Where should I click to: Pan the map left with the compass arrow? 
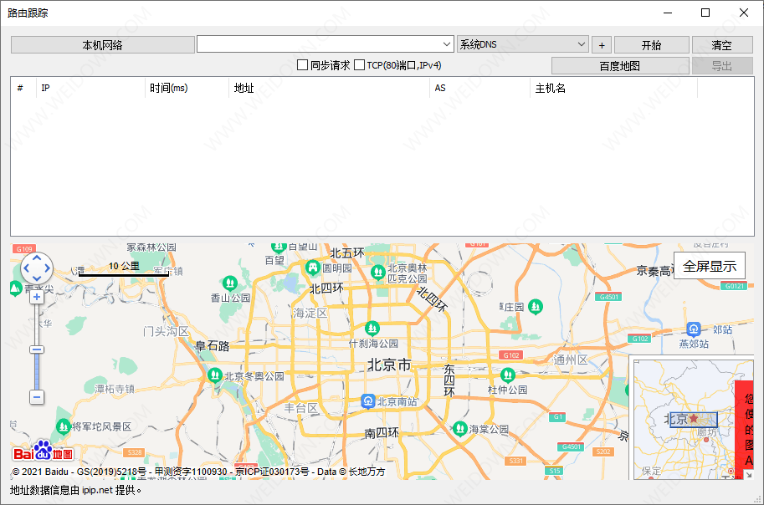(x=26, y=268)
